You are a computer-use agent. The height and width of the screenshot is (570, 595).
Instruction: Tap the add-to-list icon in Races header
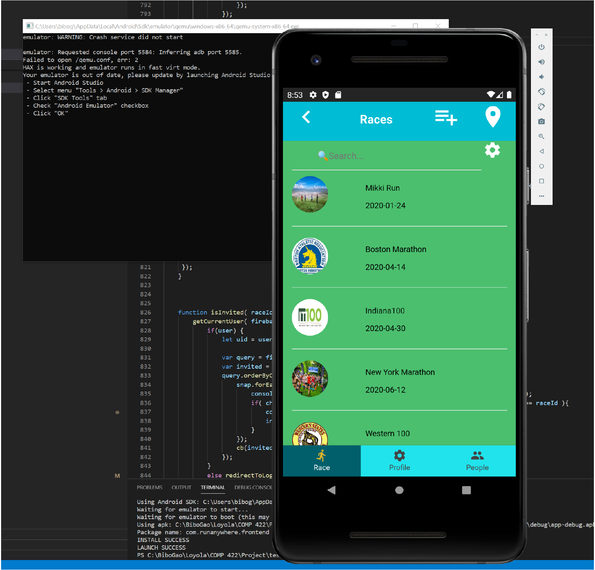pos(446,118)
